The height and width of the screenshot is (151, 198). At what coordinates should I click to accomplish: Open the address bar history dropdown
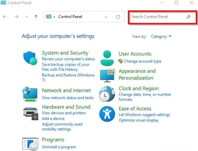click(106, 17)
